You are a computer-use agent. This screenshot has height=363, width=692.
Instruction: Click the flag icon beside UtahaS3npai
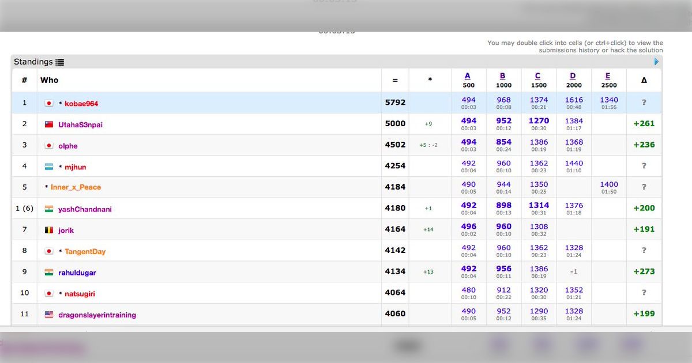click(49, 124)
